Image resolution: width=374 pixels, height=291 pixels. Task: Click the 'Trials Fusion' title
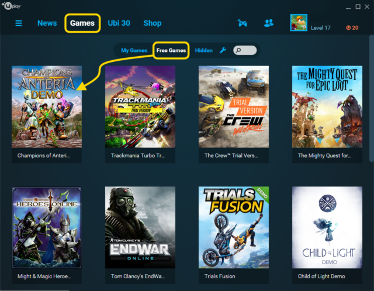220,276
